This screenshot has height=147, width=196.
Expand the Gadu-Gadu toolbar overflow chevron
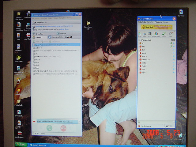click(174, 32)
